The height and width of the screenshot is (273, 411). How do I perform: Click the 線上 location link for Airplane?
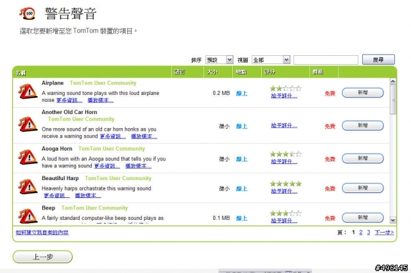point(241,94)
